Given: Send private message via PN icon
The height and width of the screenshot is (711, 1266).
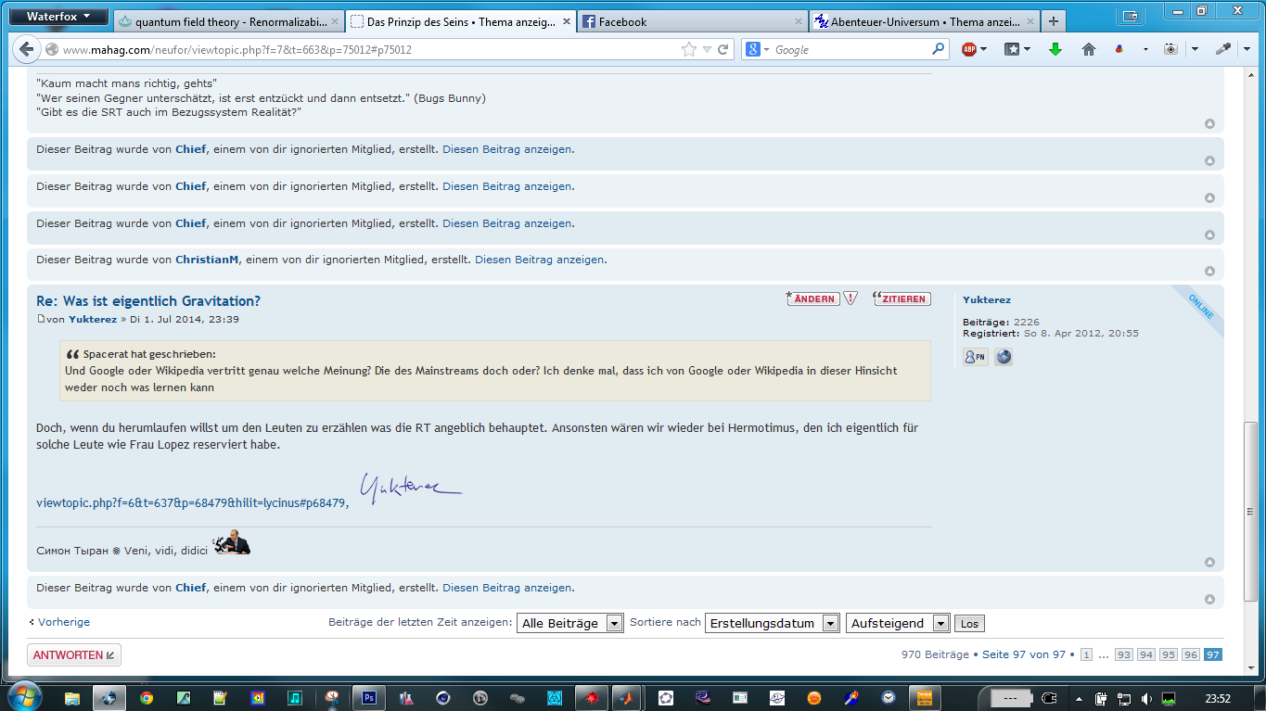Looking at the screenshot, I should (976, 357).
